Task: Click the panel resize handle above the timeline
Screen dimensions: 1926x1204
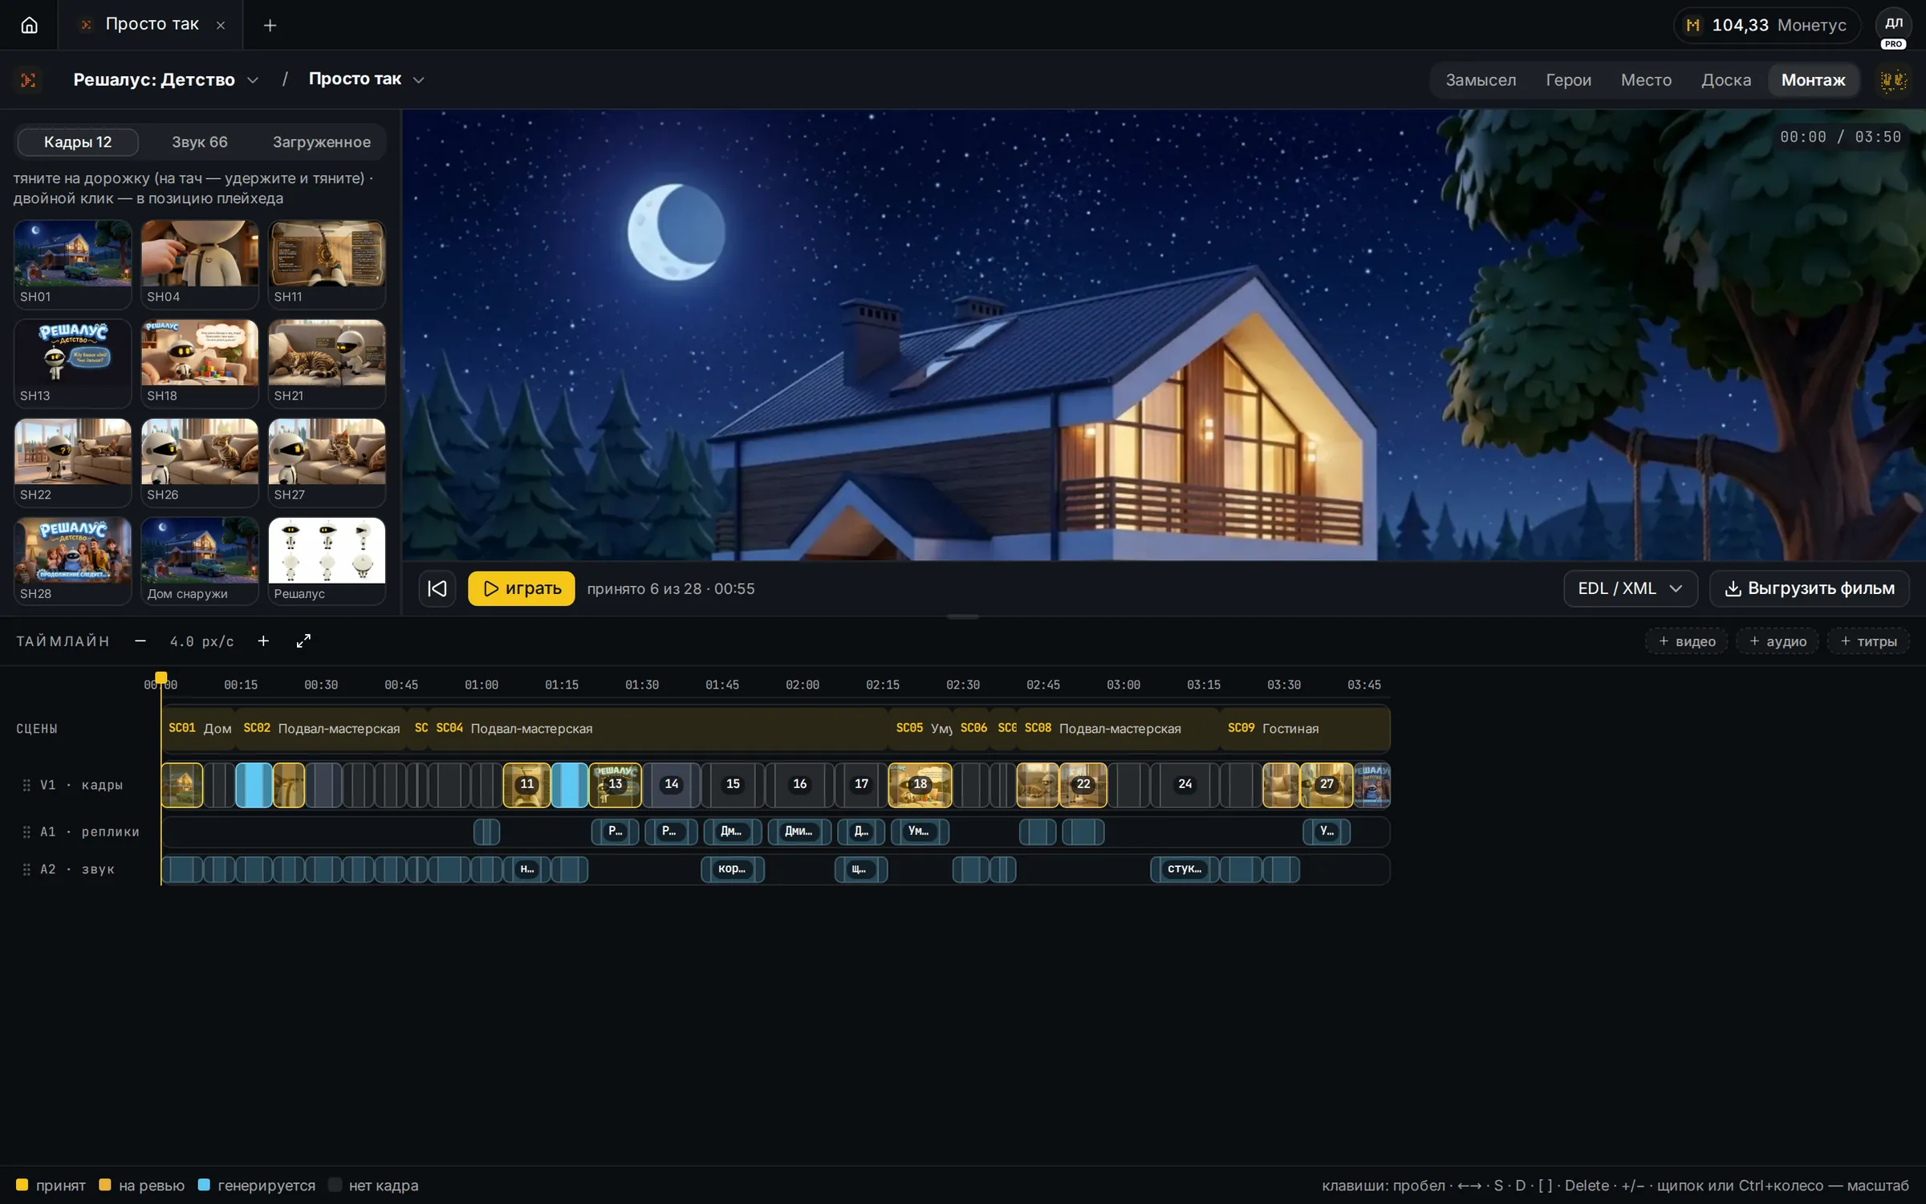Action: (x=962, y=616)
